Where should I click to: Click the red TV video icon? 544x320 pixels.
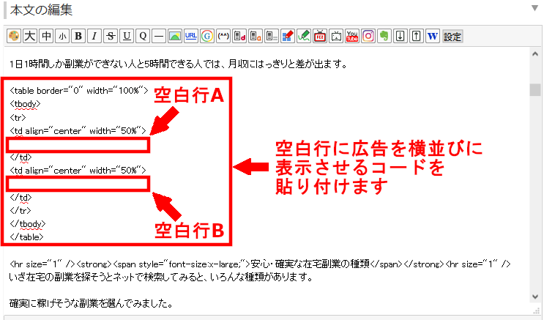coord(320,36)
